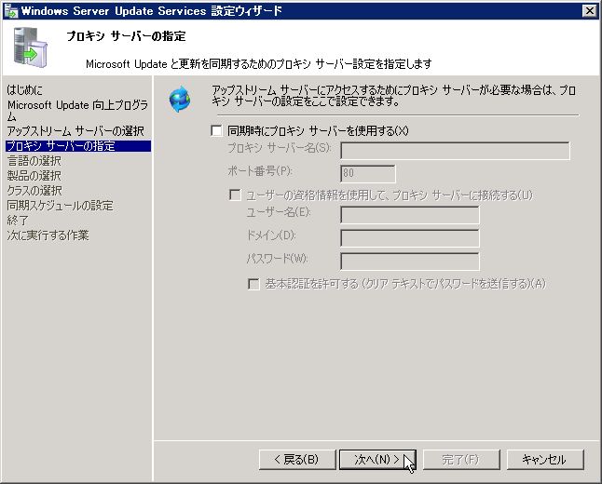Select 同期スケジュールの設定 step

click(x=61, y=206)
